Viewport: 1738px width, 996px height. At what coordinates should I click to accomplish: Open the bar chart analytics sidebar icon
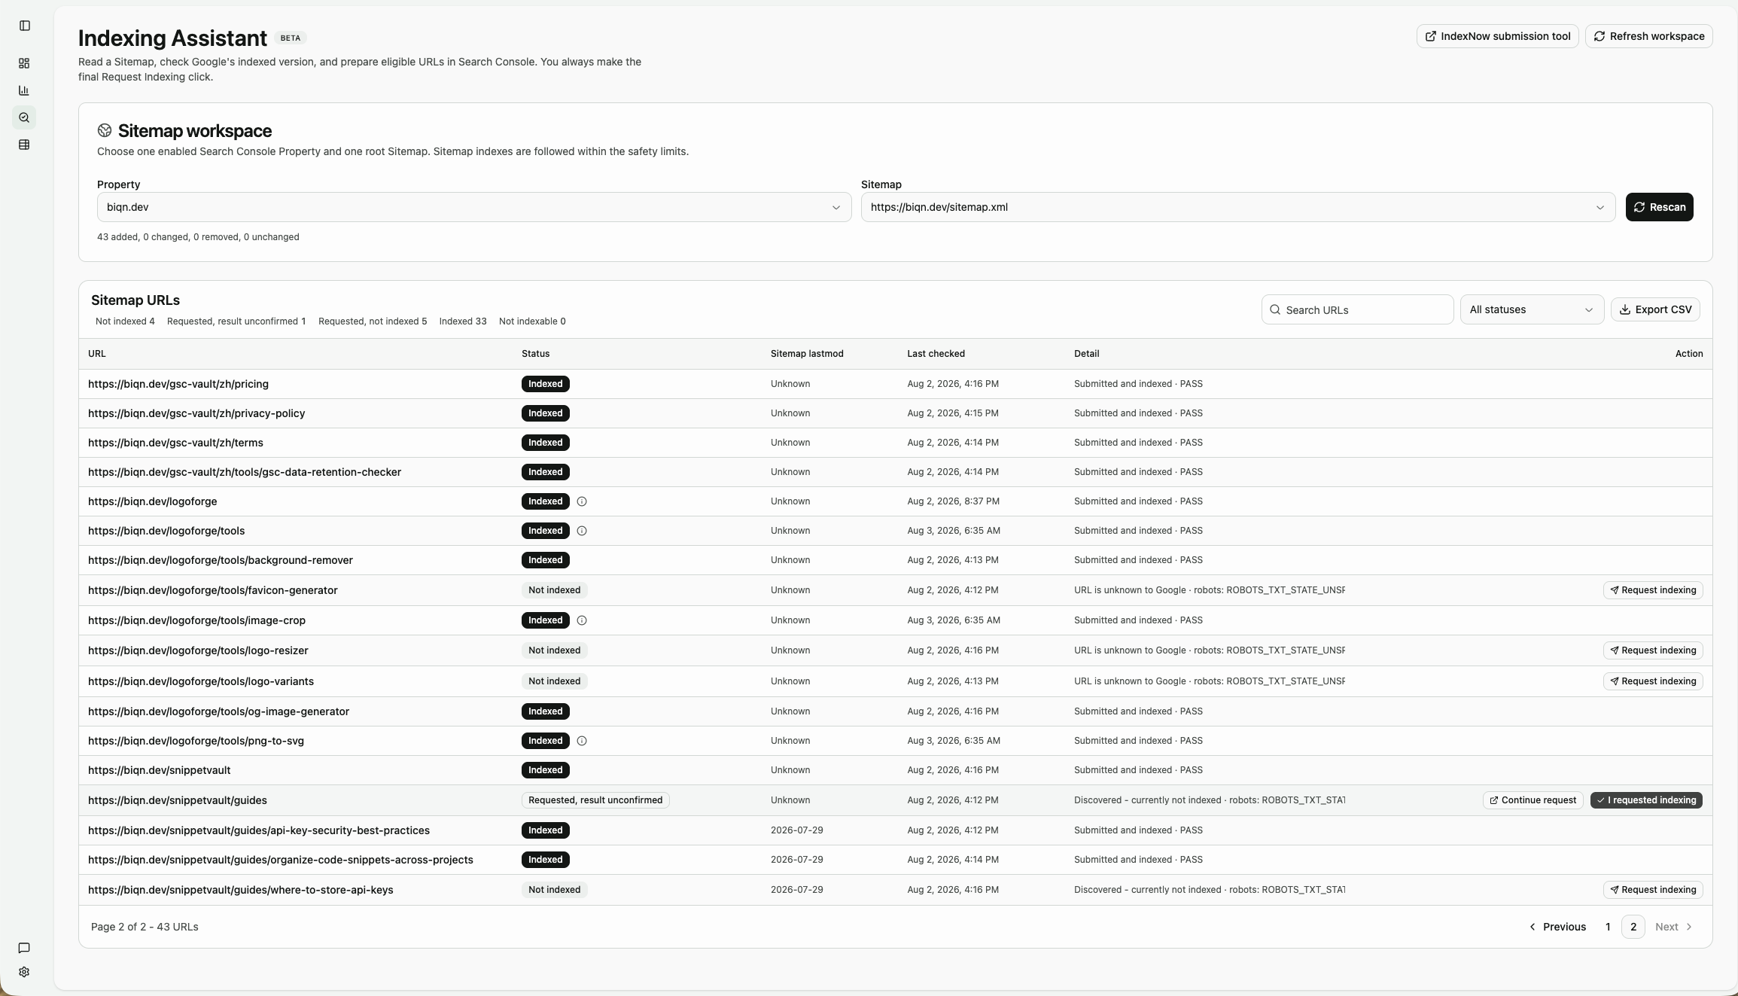24,90
